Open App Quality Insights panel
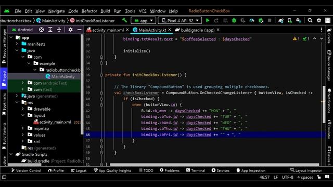 pyautogui.click(x=112, y=170)
